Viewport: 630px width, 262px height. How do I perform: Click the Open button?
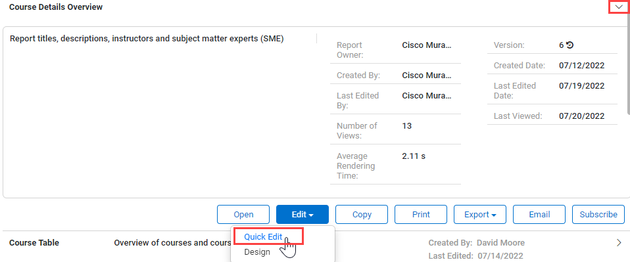(x=243, y=214)
